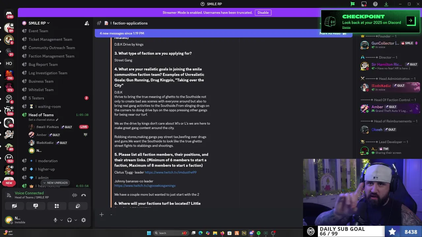
Task: Toggle noise suppression waveform icon
Action: [x=75, y=195]
